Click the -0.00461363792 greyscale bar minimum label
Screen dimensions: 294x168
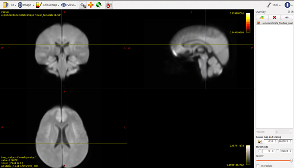click(x=235, y=165)
